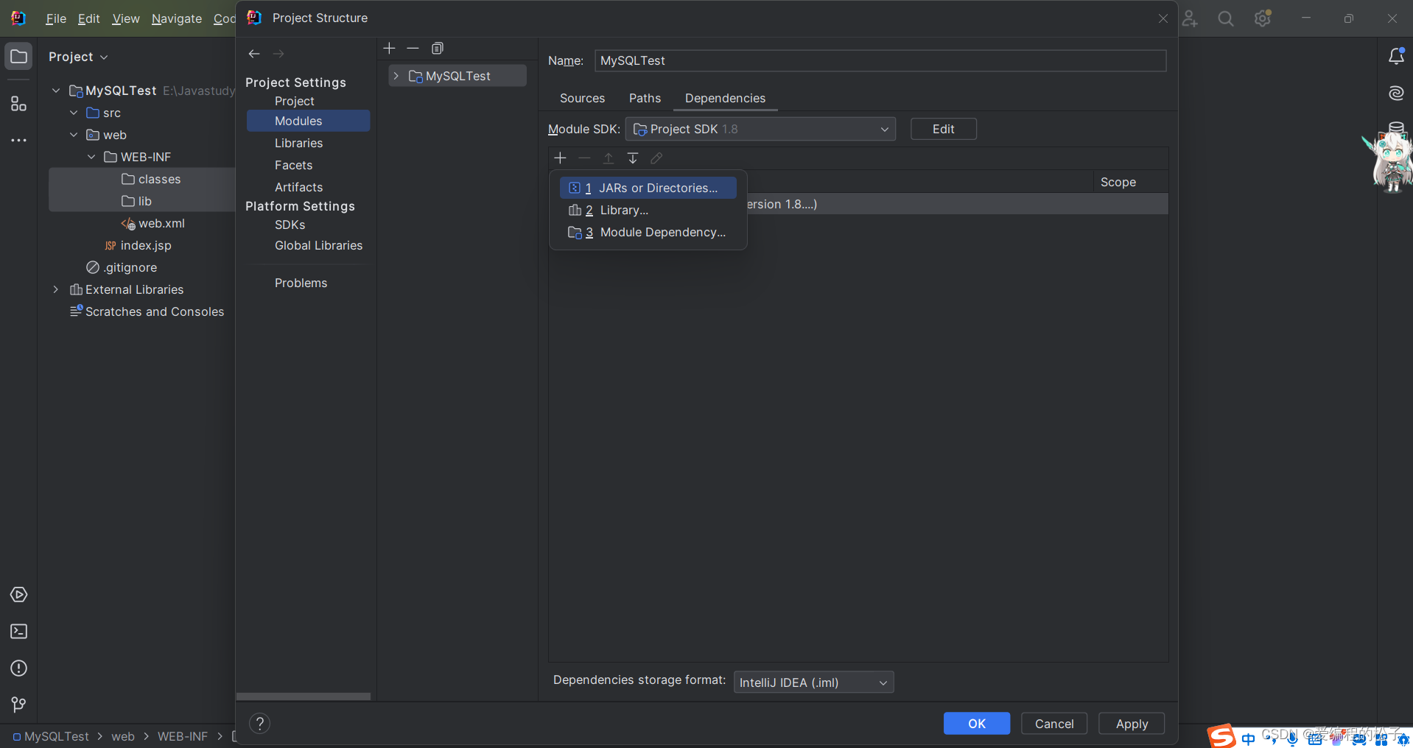Viewport: 1413px width, 748px height.
Task: Click the IntelliJ IDEA logo icon
Action: pos(18,18)
